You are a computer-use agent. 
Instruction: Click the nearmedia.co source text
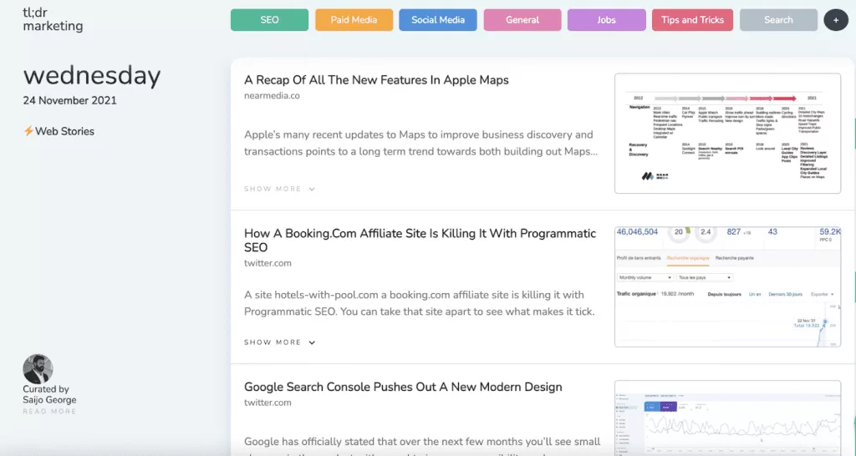coord(272,95)
